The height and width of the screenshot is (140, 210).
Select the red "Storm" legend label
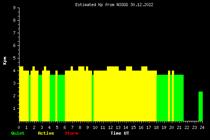71,133
